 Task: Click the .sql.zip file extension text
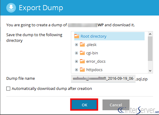point(142,79)
